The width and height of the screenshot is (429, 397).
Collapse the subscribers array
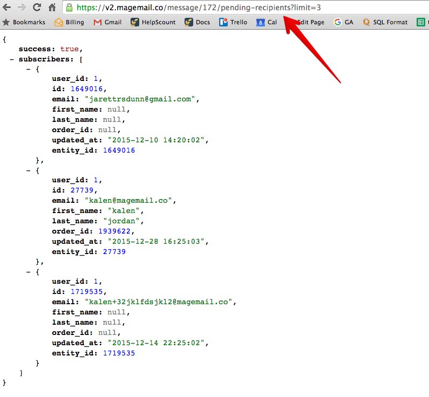click(x=12, y=59)
